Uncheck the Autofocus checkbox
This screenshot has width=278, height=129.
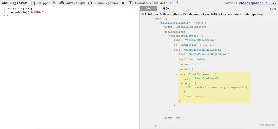coord(143,14)
